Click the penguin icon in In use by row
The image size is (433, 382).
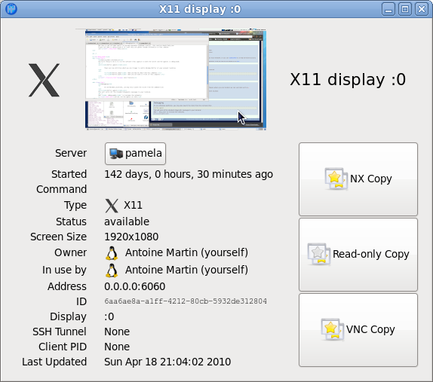pyautogui.click(x=112, y=270)
